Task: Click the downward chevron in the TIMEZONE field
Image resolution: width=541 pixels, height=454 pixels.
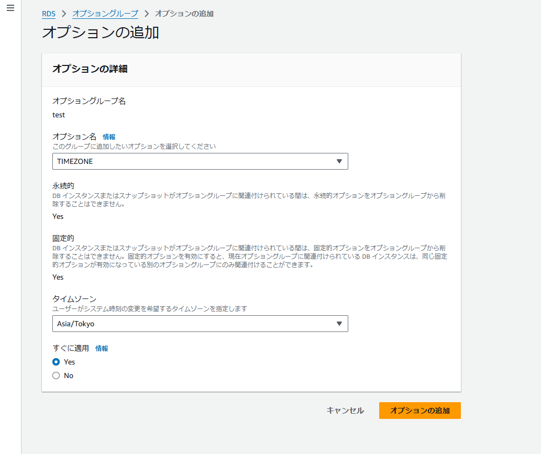Action: 341,161
